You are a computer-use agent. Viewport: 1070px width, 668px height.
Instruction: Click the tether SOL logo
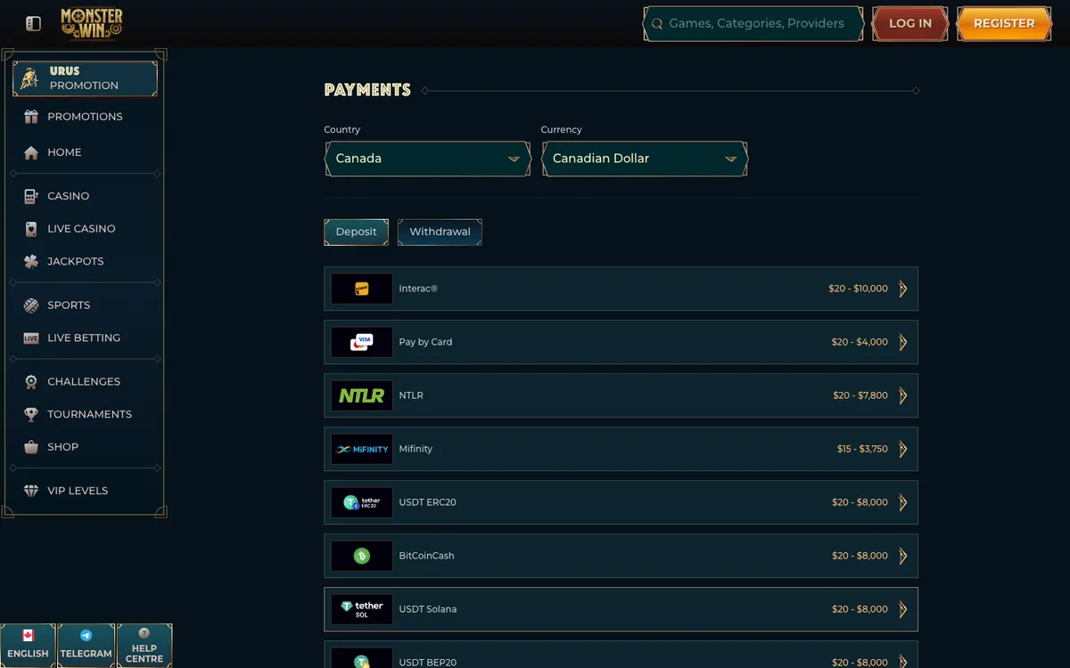(x=362, y=609)
